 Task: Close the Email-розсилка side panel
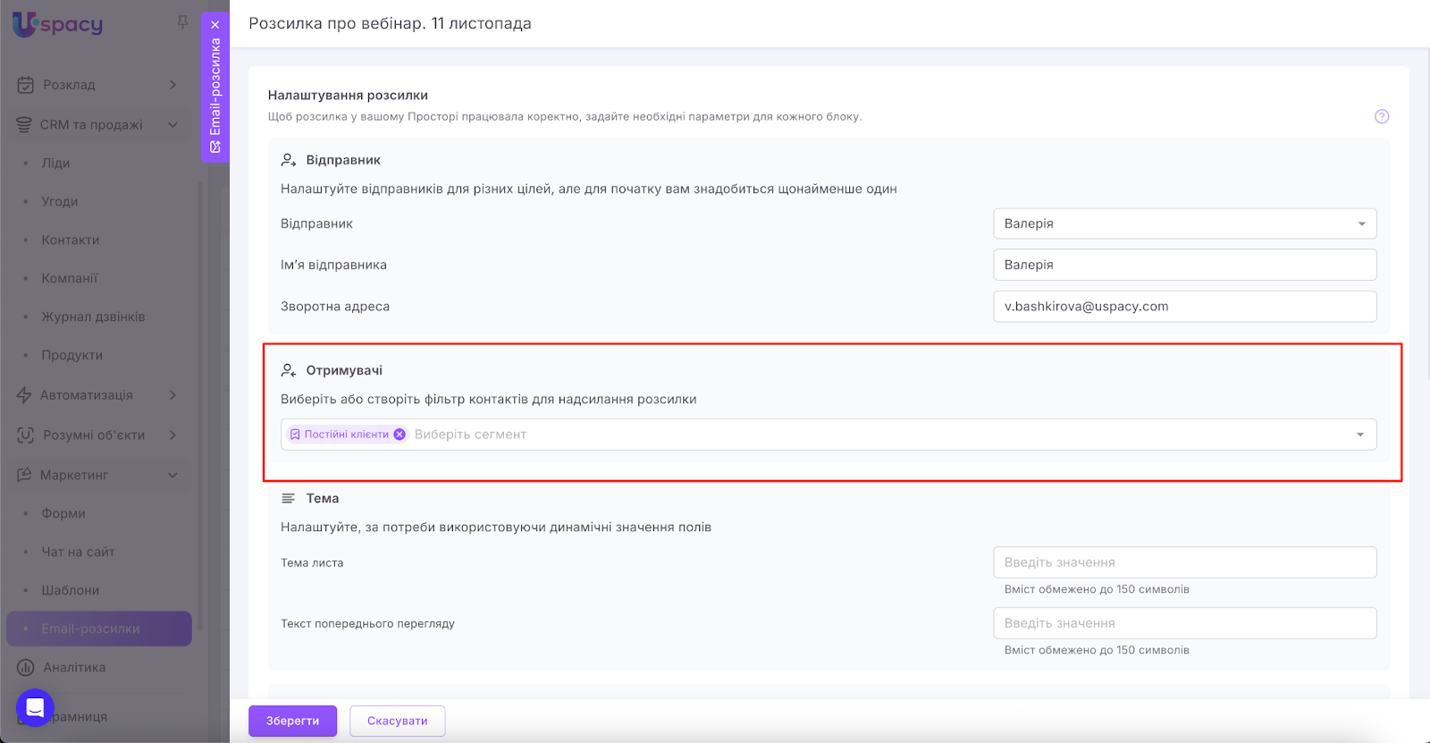(x=215, y=25)
